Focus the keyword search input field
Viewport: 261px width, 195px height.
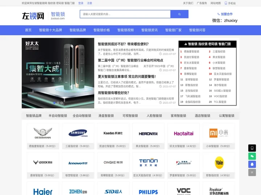pyautogui.click(x=125, y=14)
